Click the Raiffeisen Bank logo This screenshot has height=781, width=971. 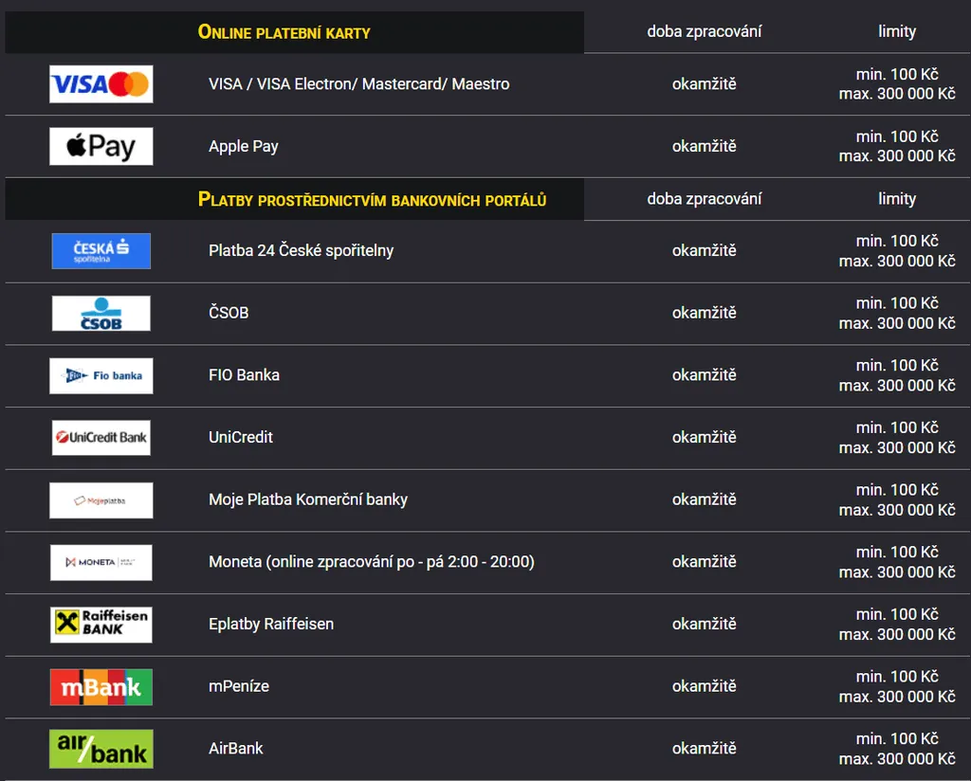101,625
